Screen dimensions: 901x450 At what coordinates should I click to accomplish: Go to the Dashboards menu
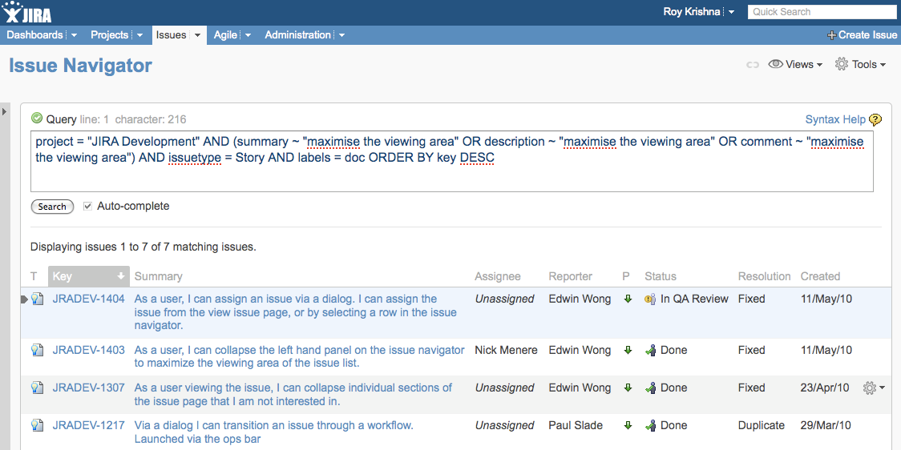[x=35, y=35]
